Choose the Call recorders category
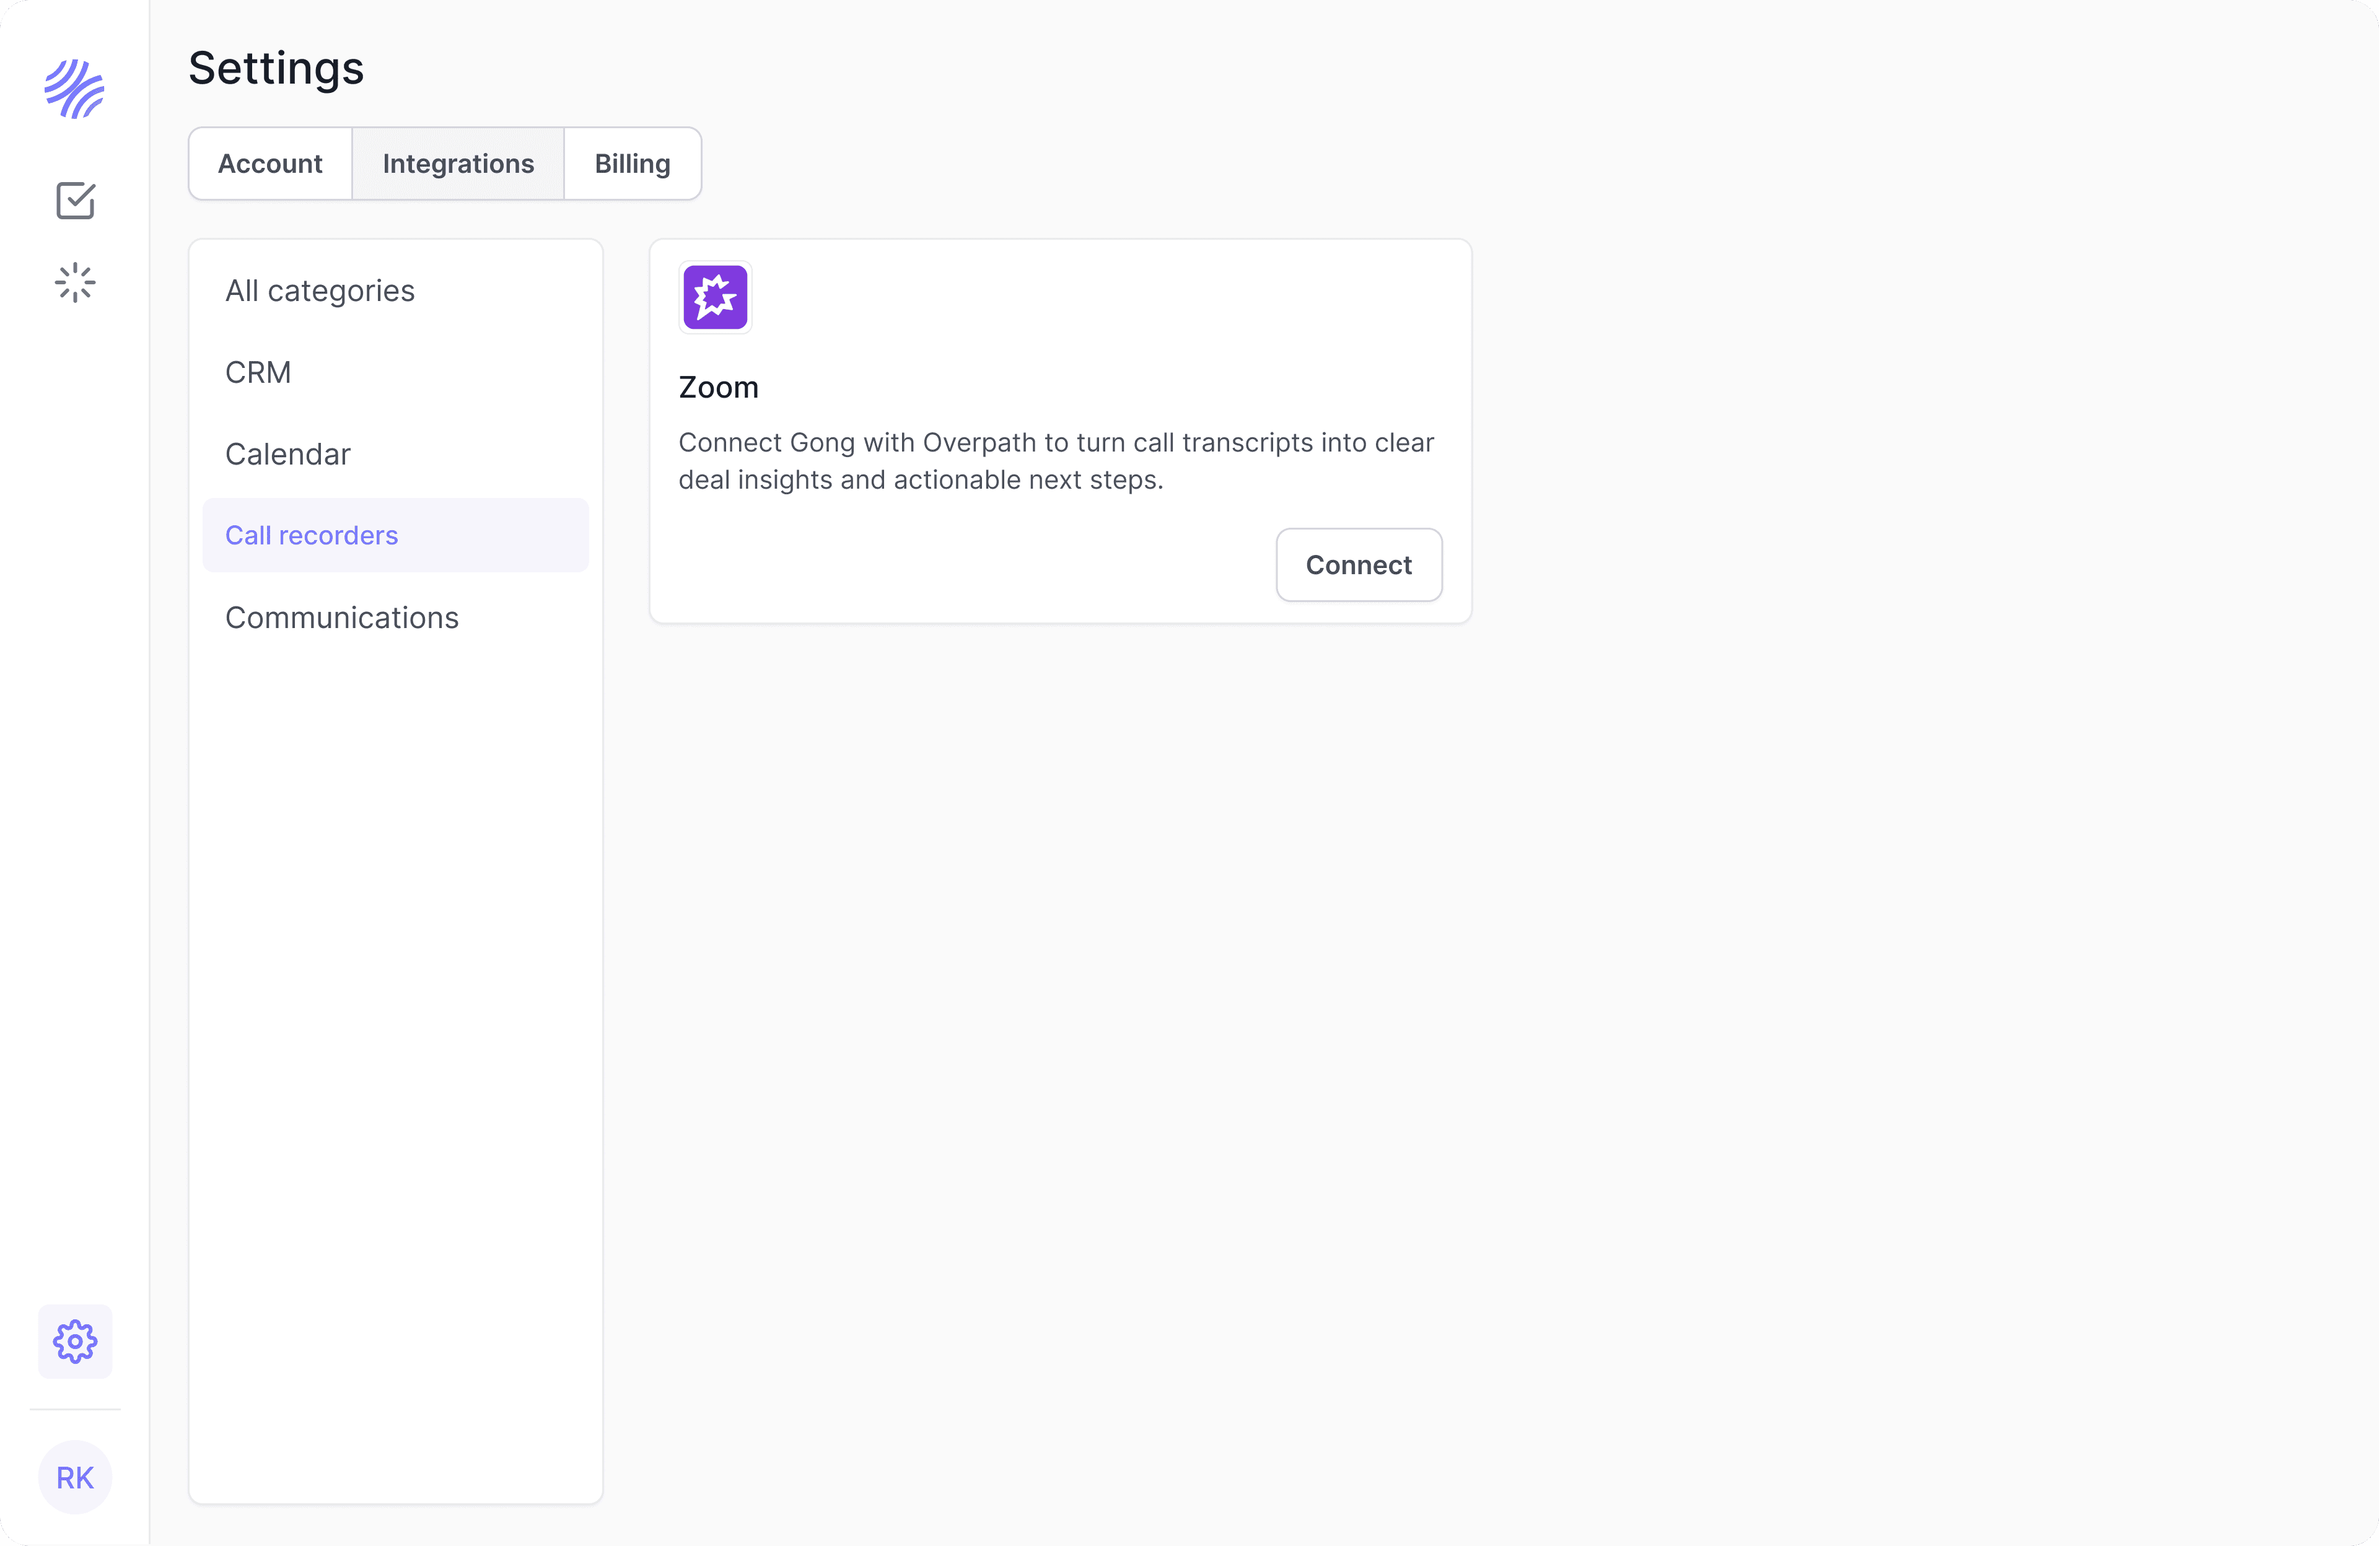Screen dimensions: 2379x1546 coord(312,536)
